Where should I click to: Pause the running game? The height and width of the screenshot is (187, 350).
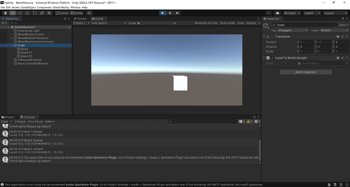170,13
